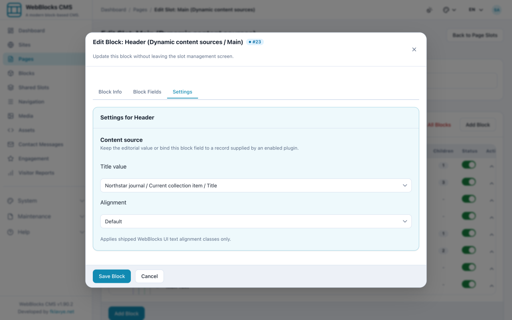Select the Pages sidebar icon
Viewport: 512px width, 320px height.
[11, 59]
